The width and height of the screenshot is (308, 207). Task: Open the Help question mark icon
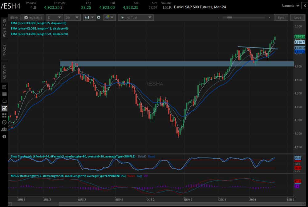(4, 137)
